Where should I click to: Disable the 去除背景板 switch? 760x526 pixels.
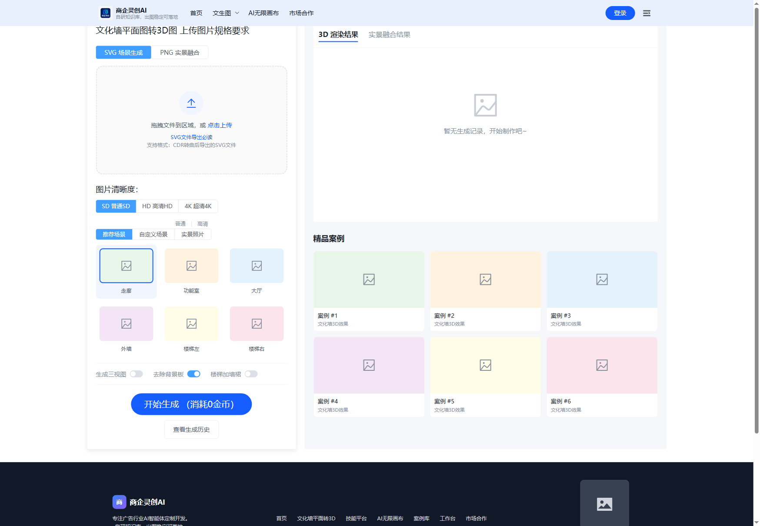[194, 374]
